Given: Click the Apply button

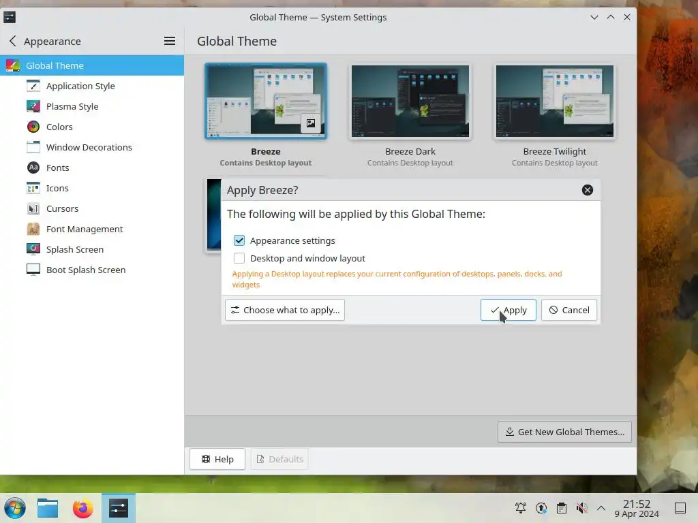Looking at the screenshot, I should point(509,310).
